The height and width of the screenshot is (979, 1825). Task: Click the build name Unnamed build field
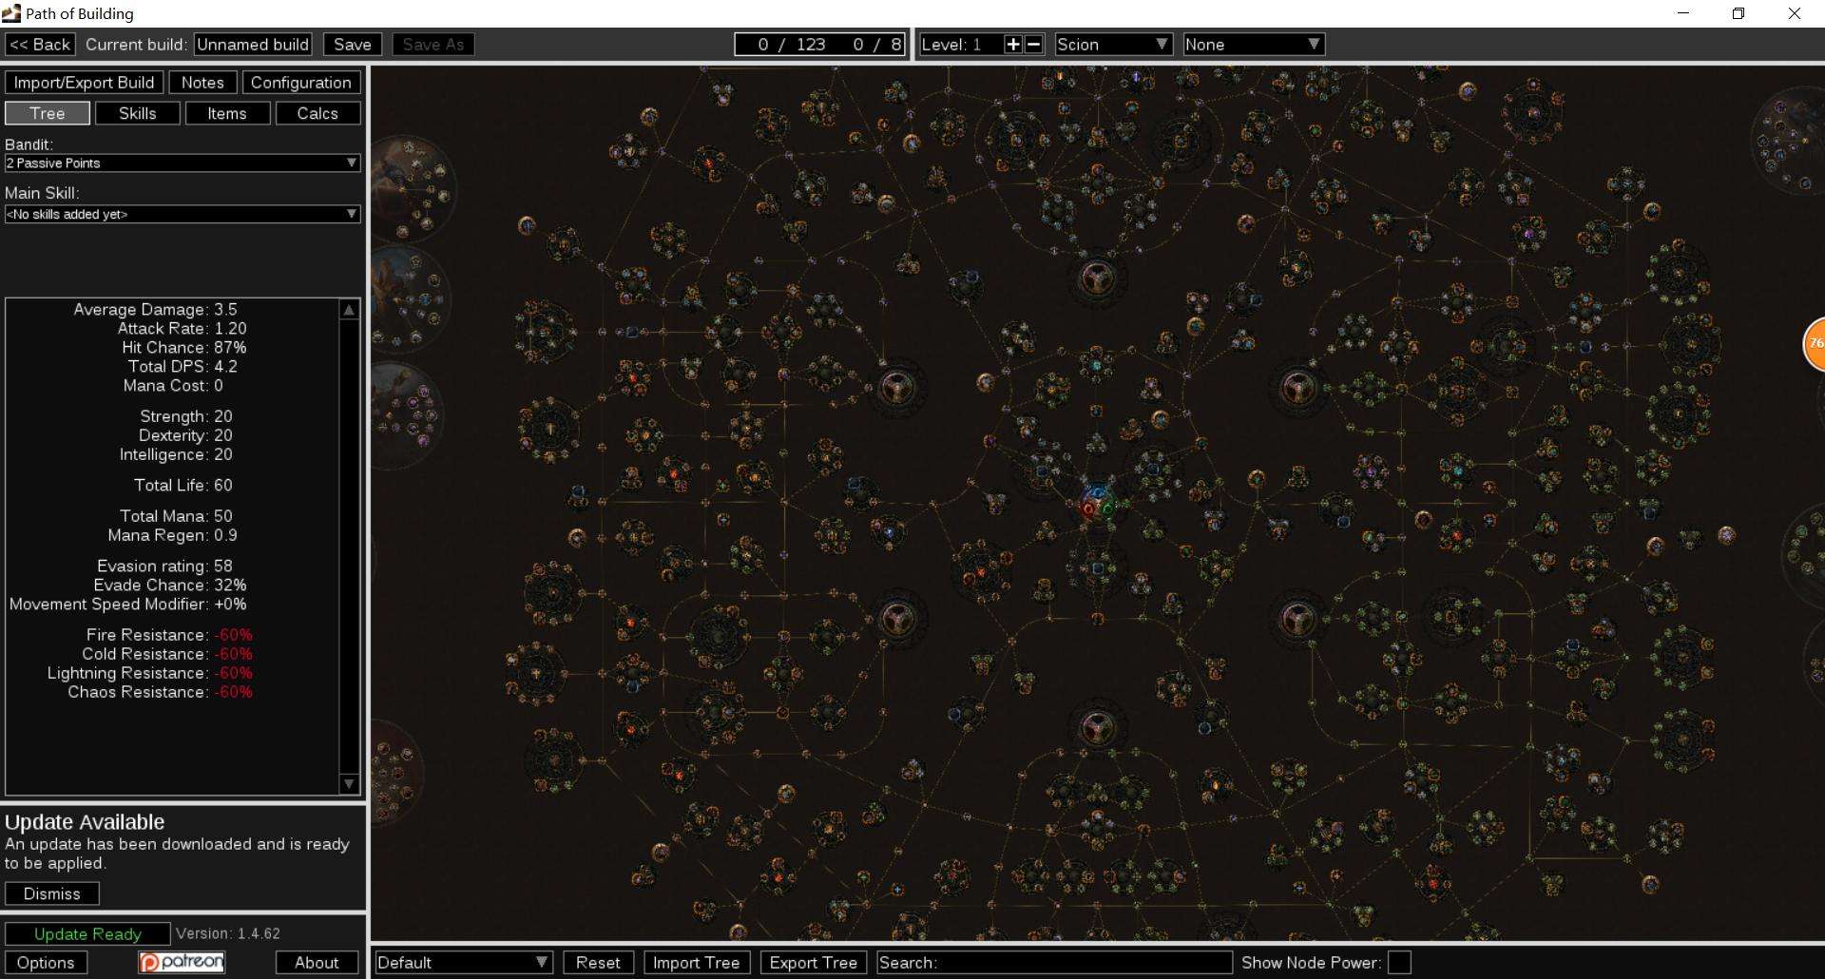click(253, 45)
